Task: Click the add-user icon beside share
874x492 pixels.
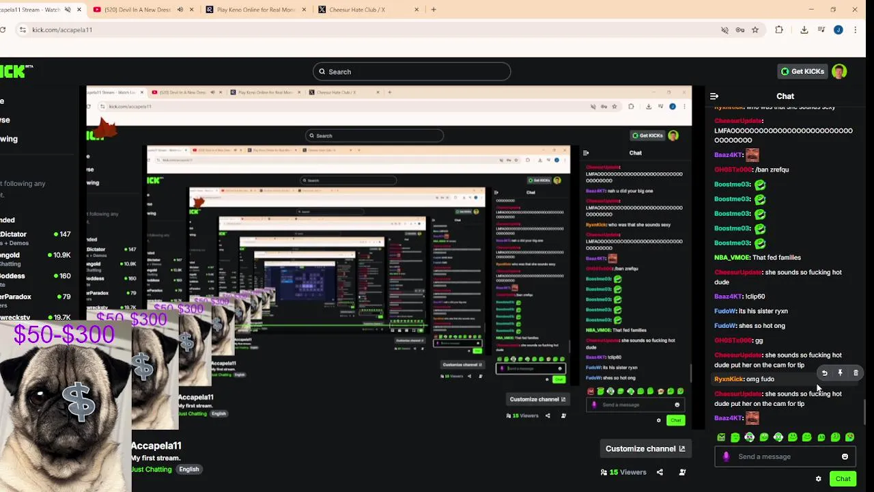Action: pyautogui.click(x=682, y=472)
